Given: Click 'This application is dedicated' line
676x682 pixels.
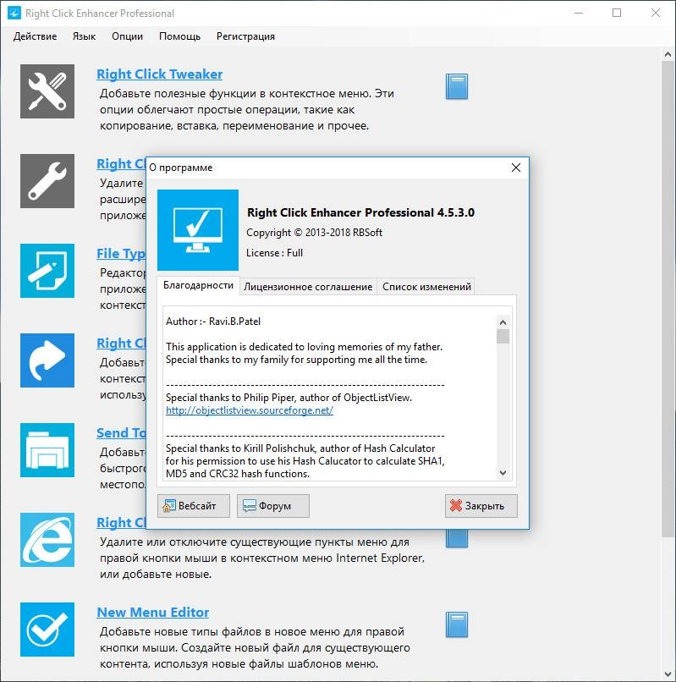Looking at the screenshot, I should [304, 347].
